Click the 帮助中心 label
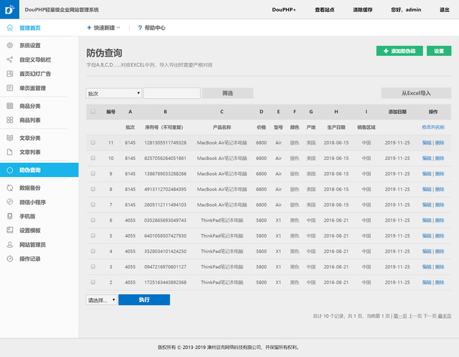The width and height of the screenshot is (459, 357). [155, 28]
